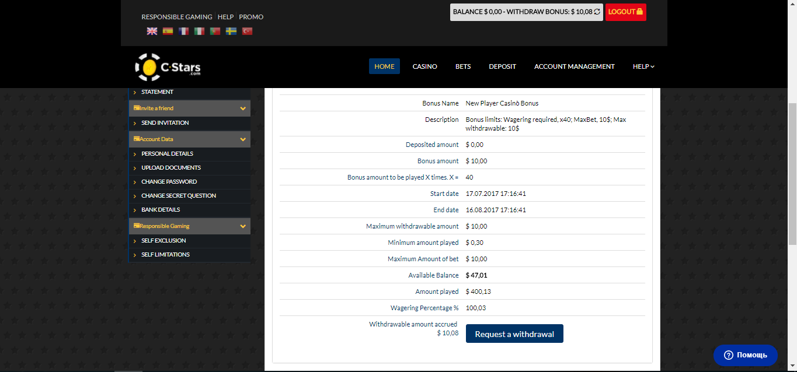Open the DEPOSIT menu item

click(502, 66)
